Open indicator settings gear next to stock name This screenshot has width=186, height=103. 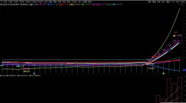coord(21,5)
